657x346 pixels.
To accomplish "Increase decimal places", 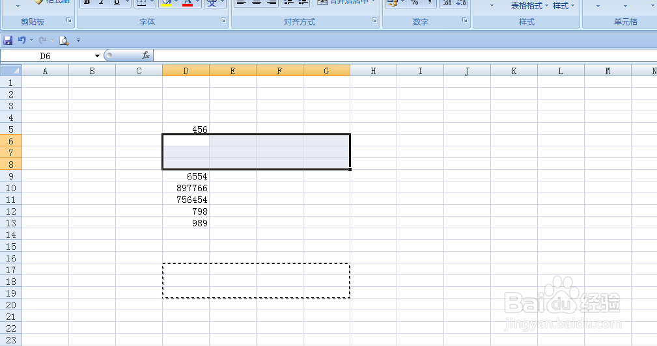I will coord(447,3).
